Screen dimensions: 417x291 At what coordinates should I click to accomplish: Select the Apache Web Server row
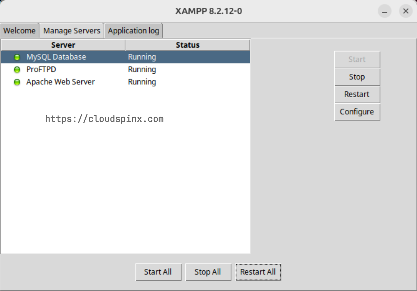tap(125, 82)
